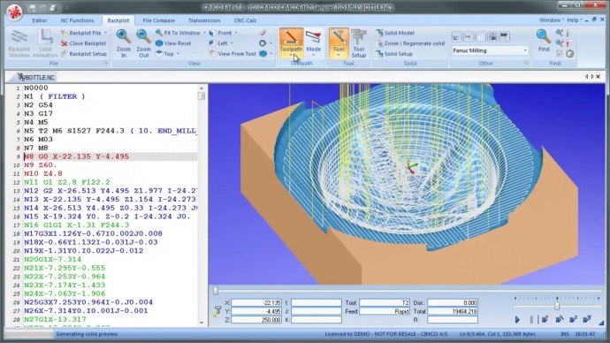610x343 pixels.
Task: Expand the Fit To Window dropdown arrow
Action: click(204, 33)
